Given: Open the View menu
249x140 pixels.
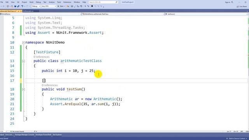Looking at the screenshot, I should click(x=12, y=2).
